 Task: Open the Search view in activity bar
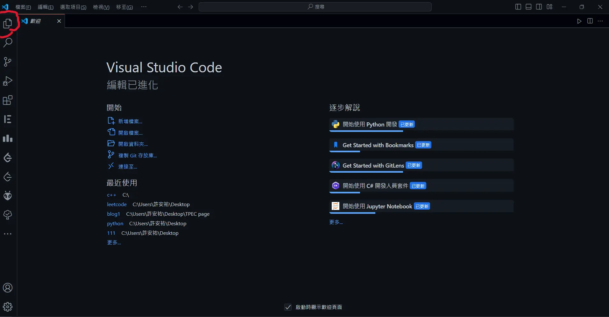click(x=8, y=42)
